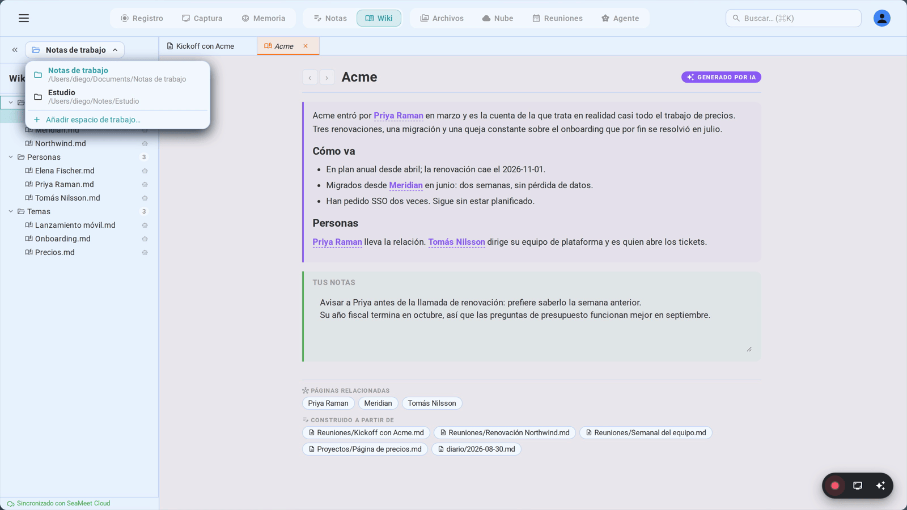The height and width of the screenshot is (510, 907).
Task: Click the robot icon beside Elena Fischer.md
Action: [x=145, y=171]
